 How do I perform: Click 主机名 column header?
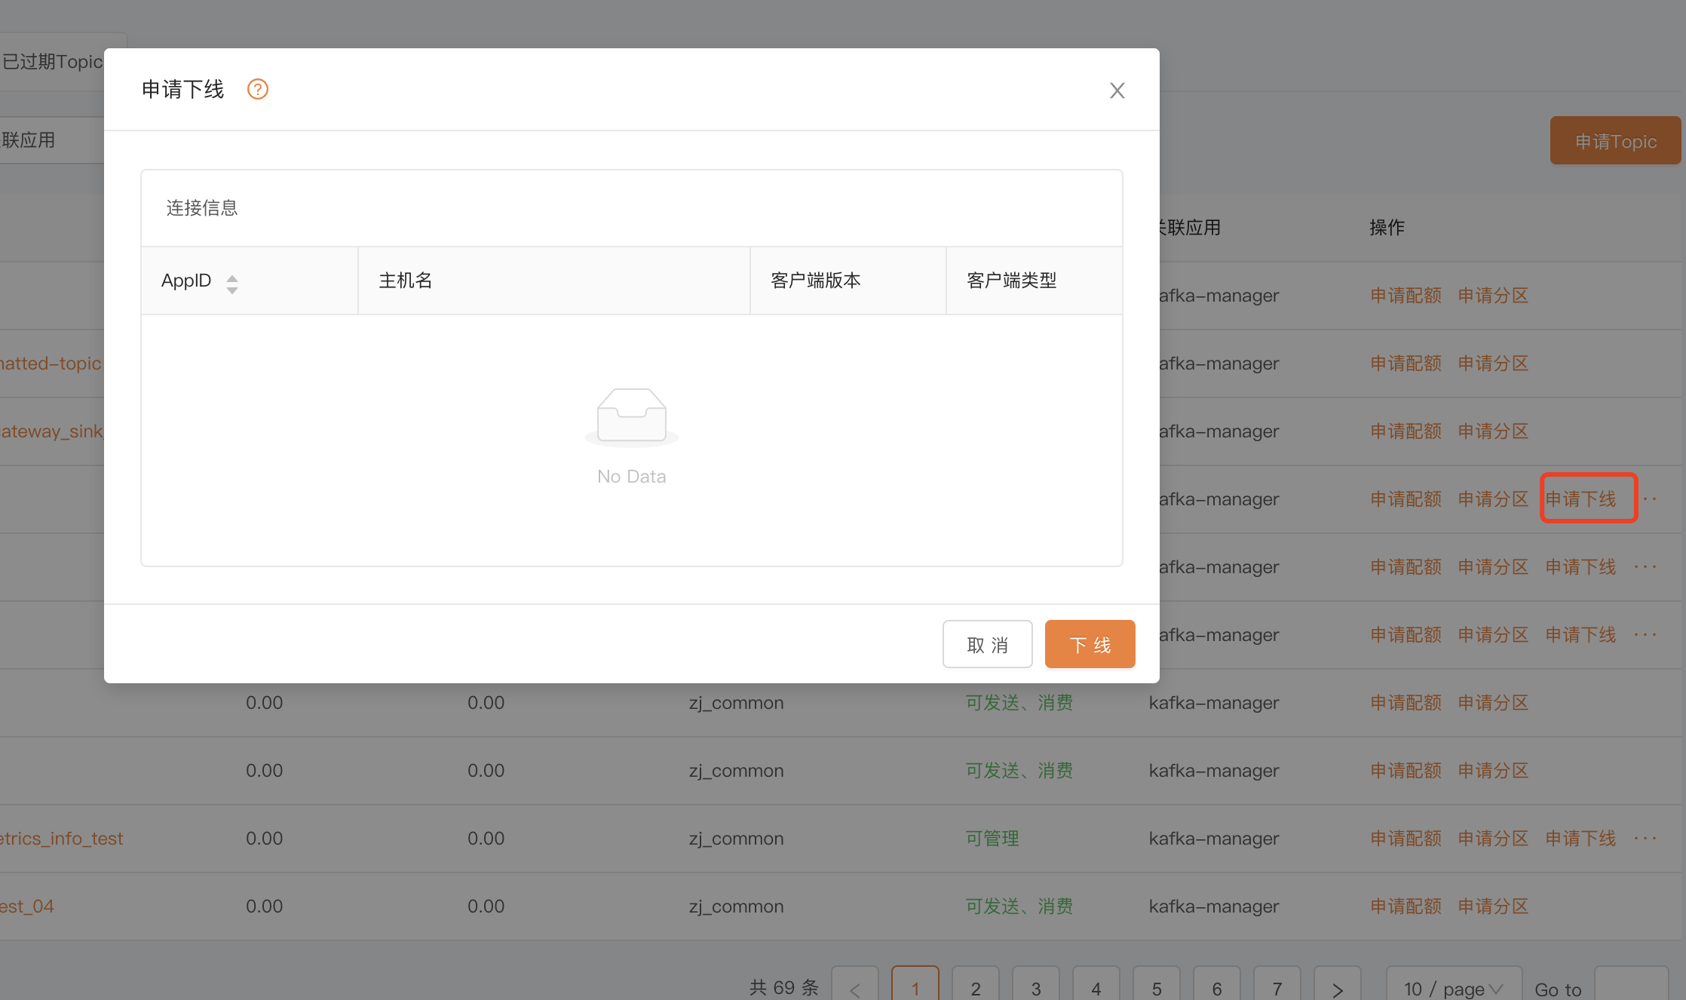tap(406, 281)
